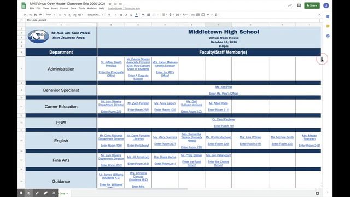The image size is (350, 197).
Task: Open horizontal align dropdown
Action: click(x=165, y=15)
